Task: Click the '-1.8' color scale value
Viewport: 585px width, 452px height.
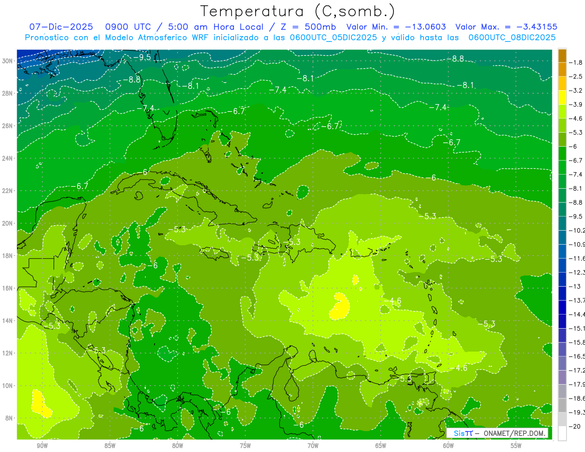Action: tap(577, 62)
